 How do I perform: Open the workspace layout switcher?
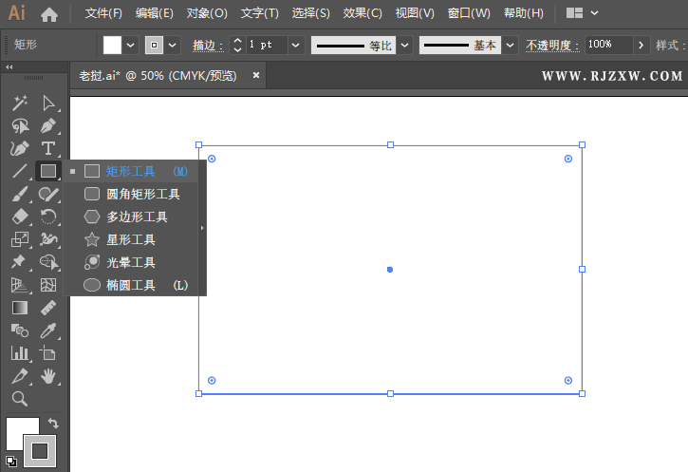[582, 13]
